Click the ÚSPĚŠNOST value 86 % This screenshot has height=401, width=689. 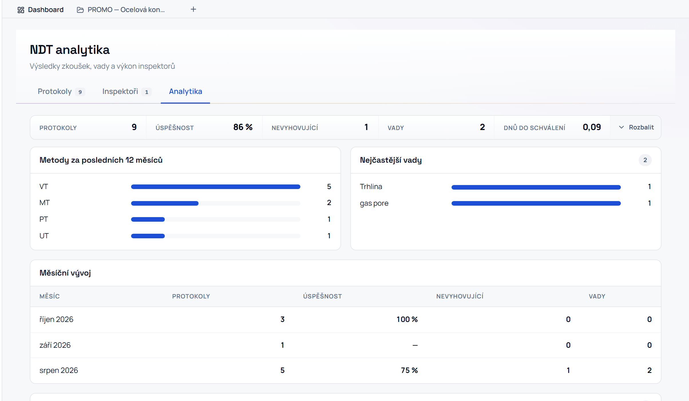point(243,127)
